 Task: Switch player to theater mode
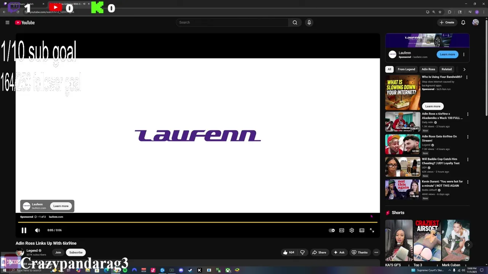[362, 230]
